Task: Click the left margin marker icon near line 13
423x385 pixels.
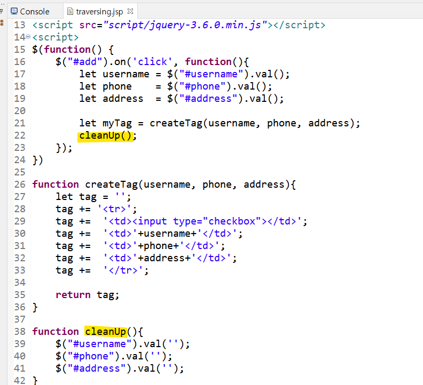Action: click(2, 23)
